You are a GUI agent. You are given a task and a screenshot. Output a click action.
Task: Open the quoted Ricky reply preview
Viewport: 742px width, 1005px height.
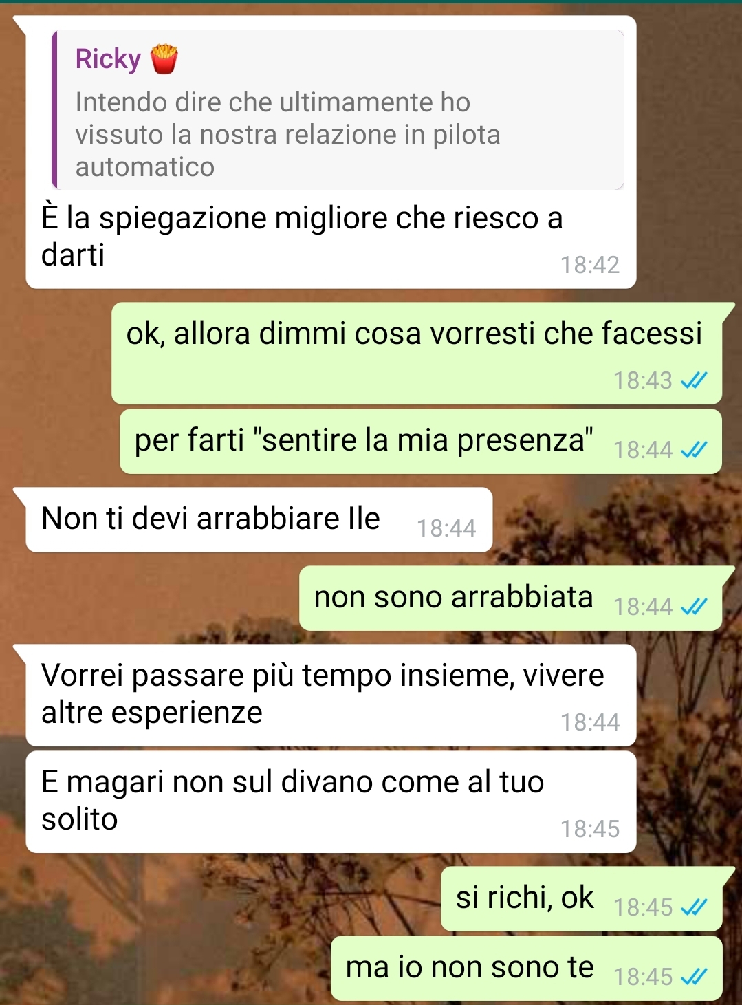(338, 110)
